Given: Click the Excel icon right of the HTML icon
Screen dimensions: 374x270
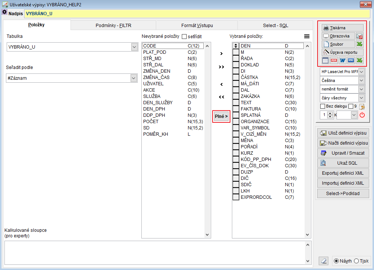Looking at the screenshot, I should [360, 60].
